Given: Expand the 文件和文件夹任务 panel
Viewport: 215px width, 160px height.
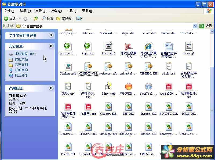Looking at the screenshot, I should point(51,35).
